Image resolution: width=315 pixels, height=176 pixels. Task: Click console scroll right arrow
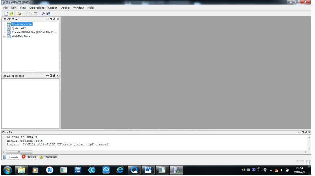pyautogui.click(x=305, y=152)
